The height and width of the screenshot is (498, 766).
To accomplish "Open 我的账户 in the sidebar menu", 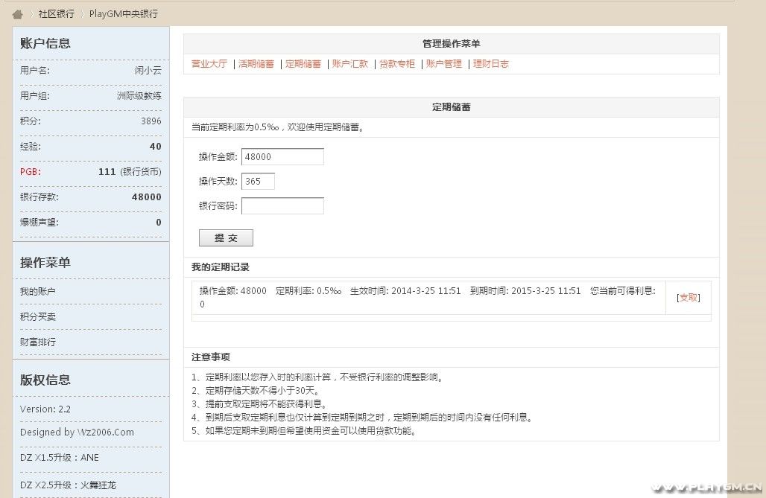I will click(x=38, y=292).
